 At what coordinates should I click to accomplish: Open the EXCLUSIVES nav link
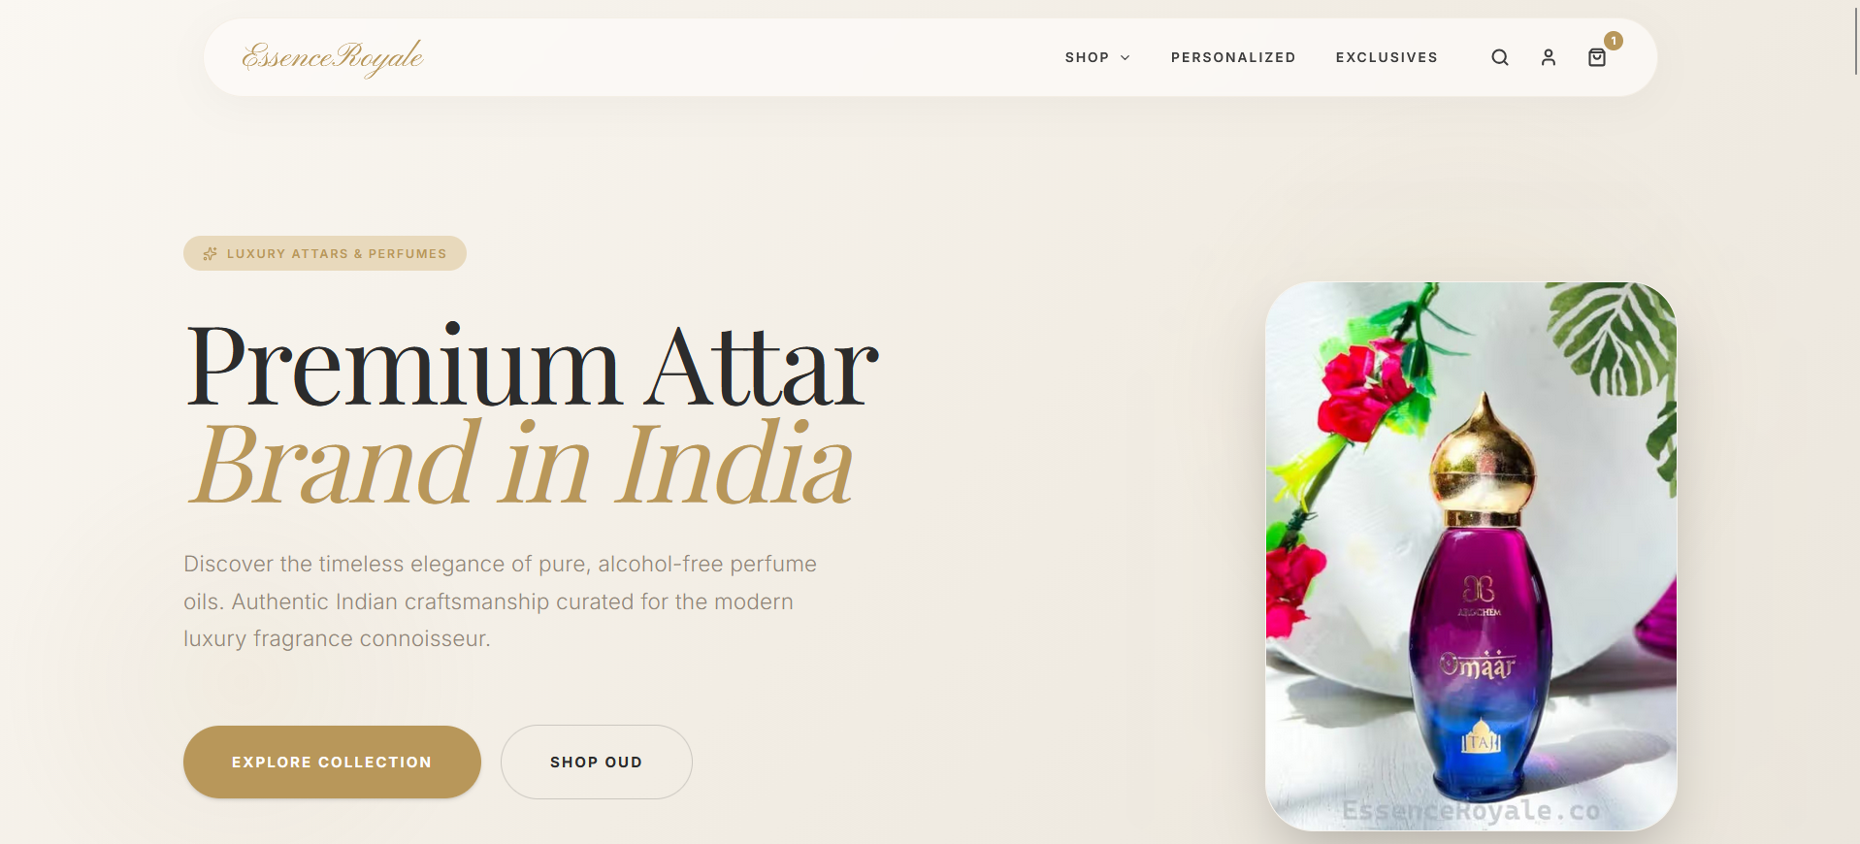[1387, 57]
